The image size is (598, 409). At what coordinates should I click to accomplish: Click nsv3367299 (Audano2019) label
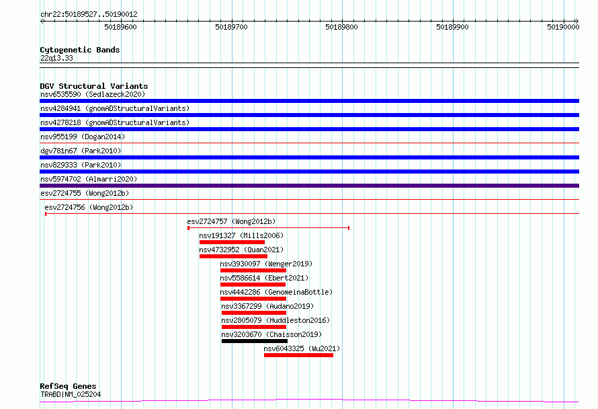(267, 306)
